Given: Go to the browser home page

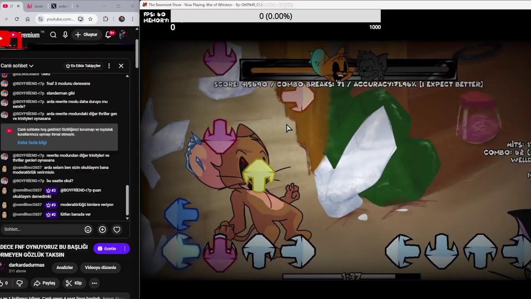Looking at the screenshot, I should tap(27, 19).
